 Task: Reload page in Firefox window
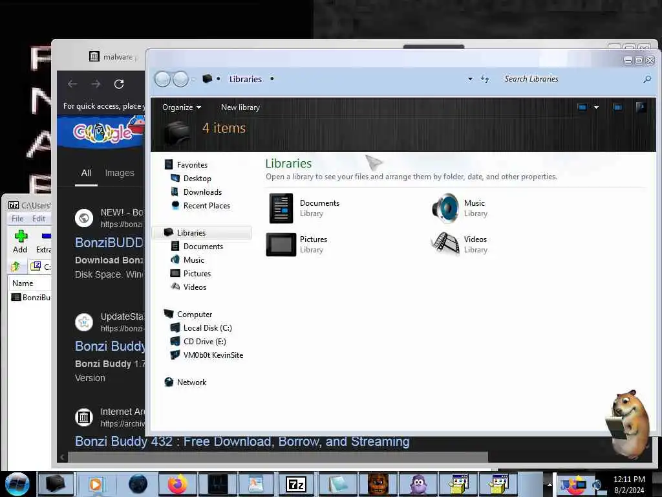pos(119,84)
